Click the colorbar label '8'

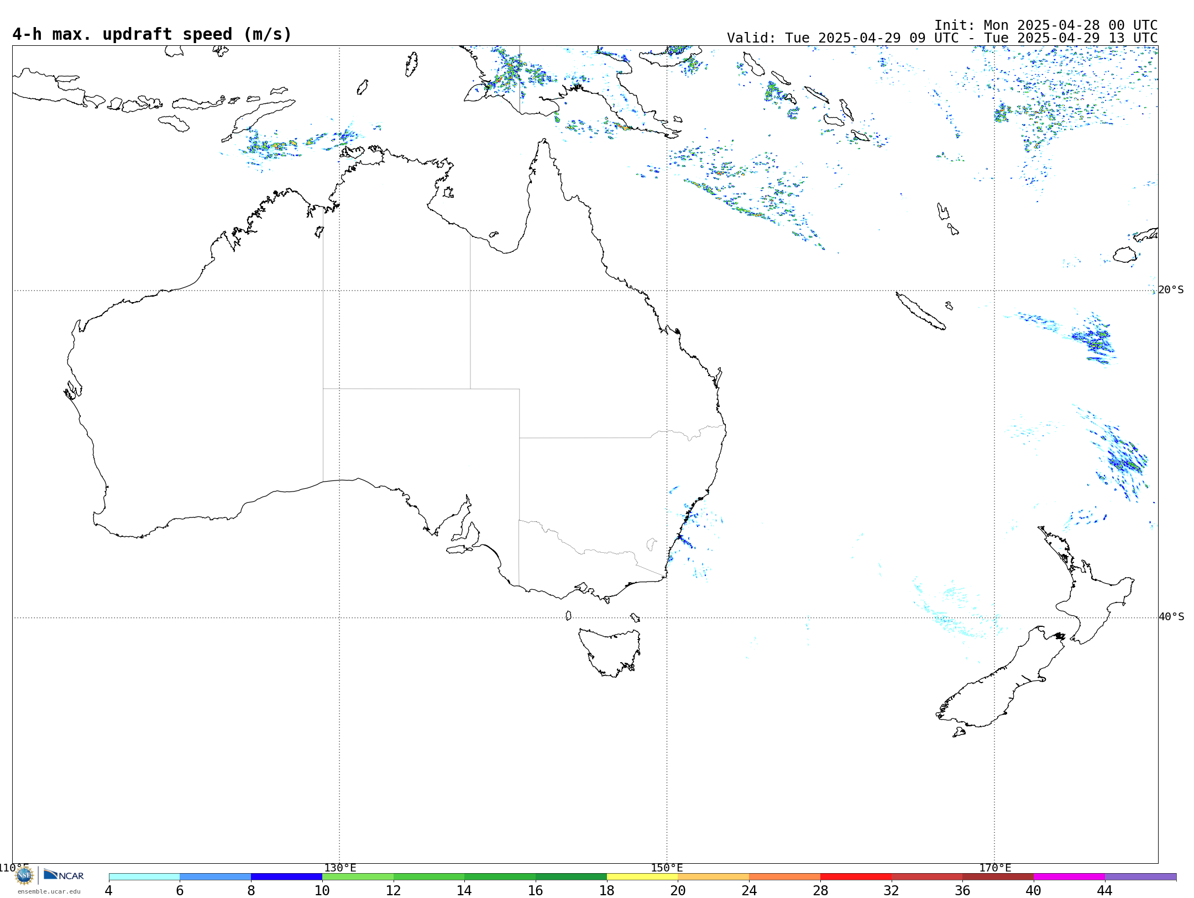click(251, 890)
